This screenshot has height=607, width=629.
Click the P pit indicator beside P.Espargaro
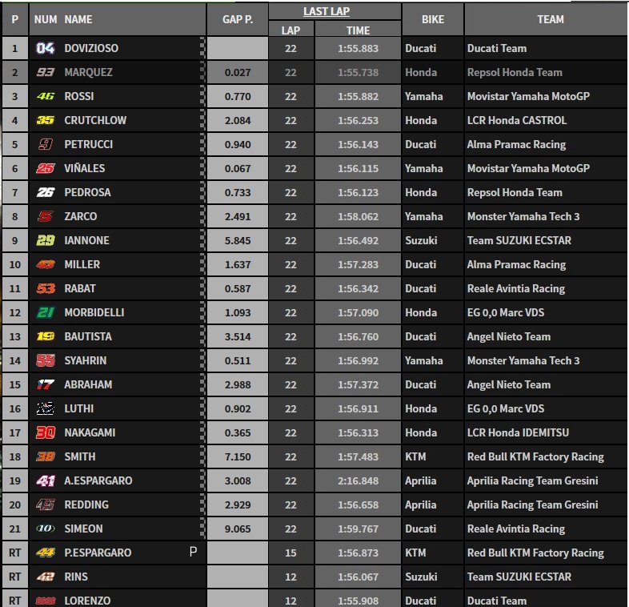point(192,553)
